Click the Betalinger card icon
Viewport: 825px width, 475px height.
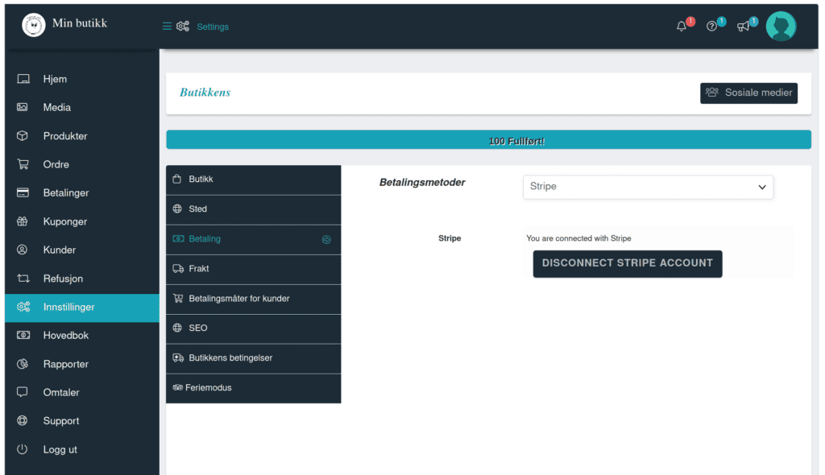point(23,192)
